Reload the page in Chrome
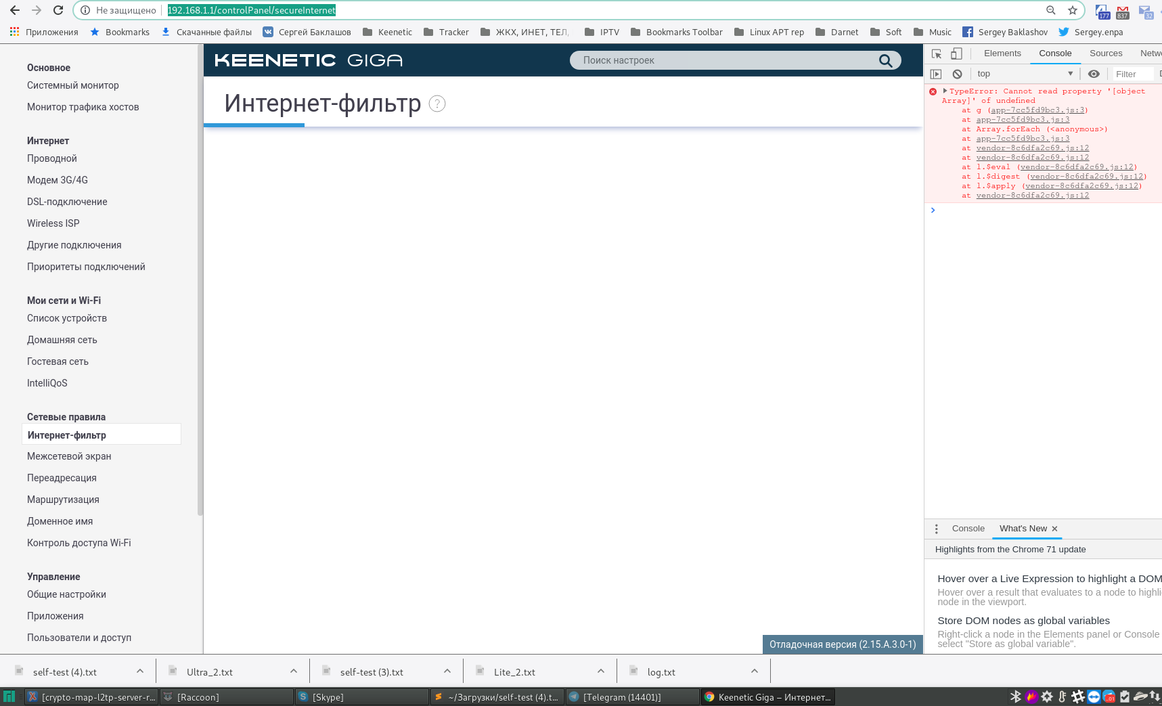The image size is (1162, 706). point(58,10)
